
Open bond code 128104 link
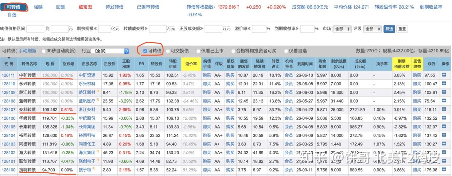8,135
